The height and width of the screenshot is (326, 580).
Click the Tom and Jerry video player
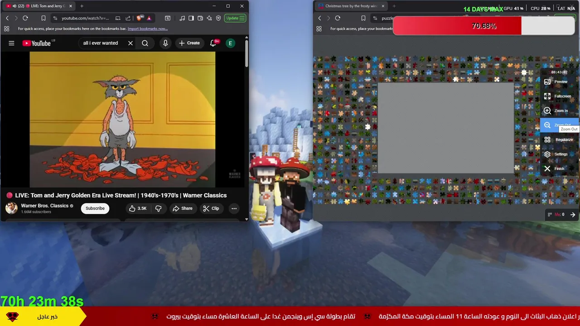[122, 119]
